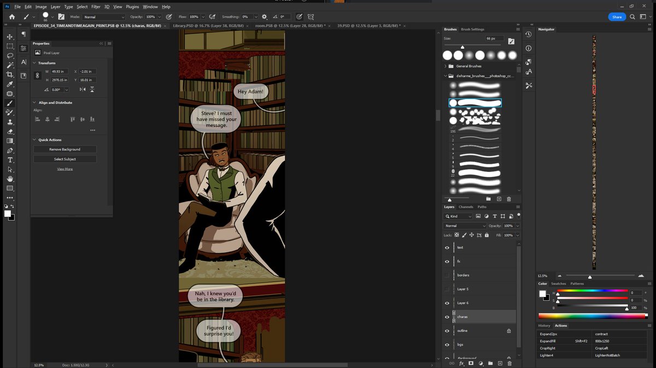Viewport: 656px width, 368px height.
Task: Select the Rectangular Marquee tool
Action: pyautogui.click(x=10, y=46)
